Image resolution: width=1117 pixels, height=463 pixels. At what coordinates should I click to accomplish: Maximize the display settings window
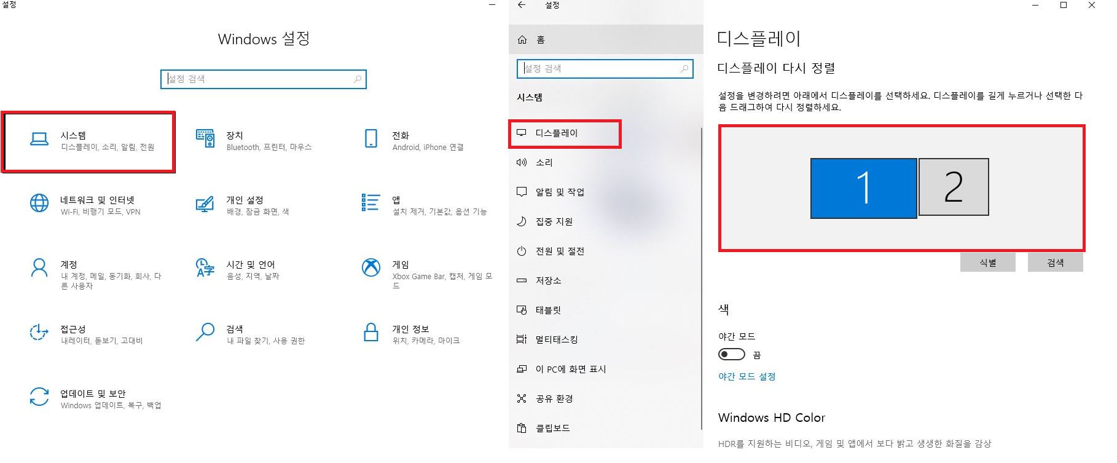click(x=1064, y=5)
